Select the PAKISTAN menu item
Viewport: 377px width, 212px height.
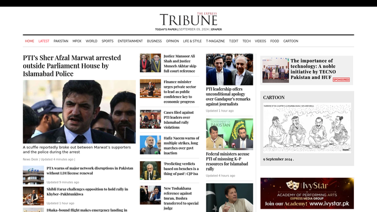coord(61,41)
